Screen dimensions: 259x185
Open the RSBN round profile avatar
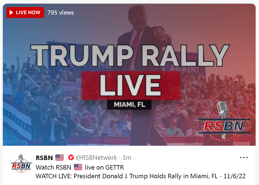21,164
